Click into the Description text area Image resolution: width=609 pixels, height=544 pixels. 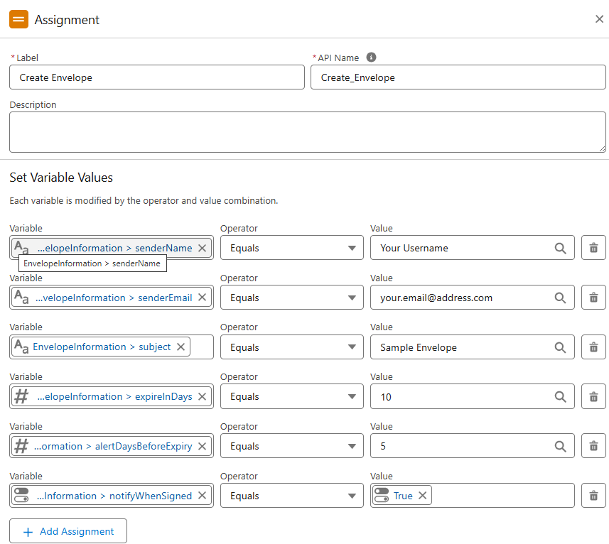coord(307,132)
